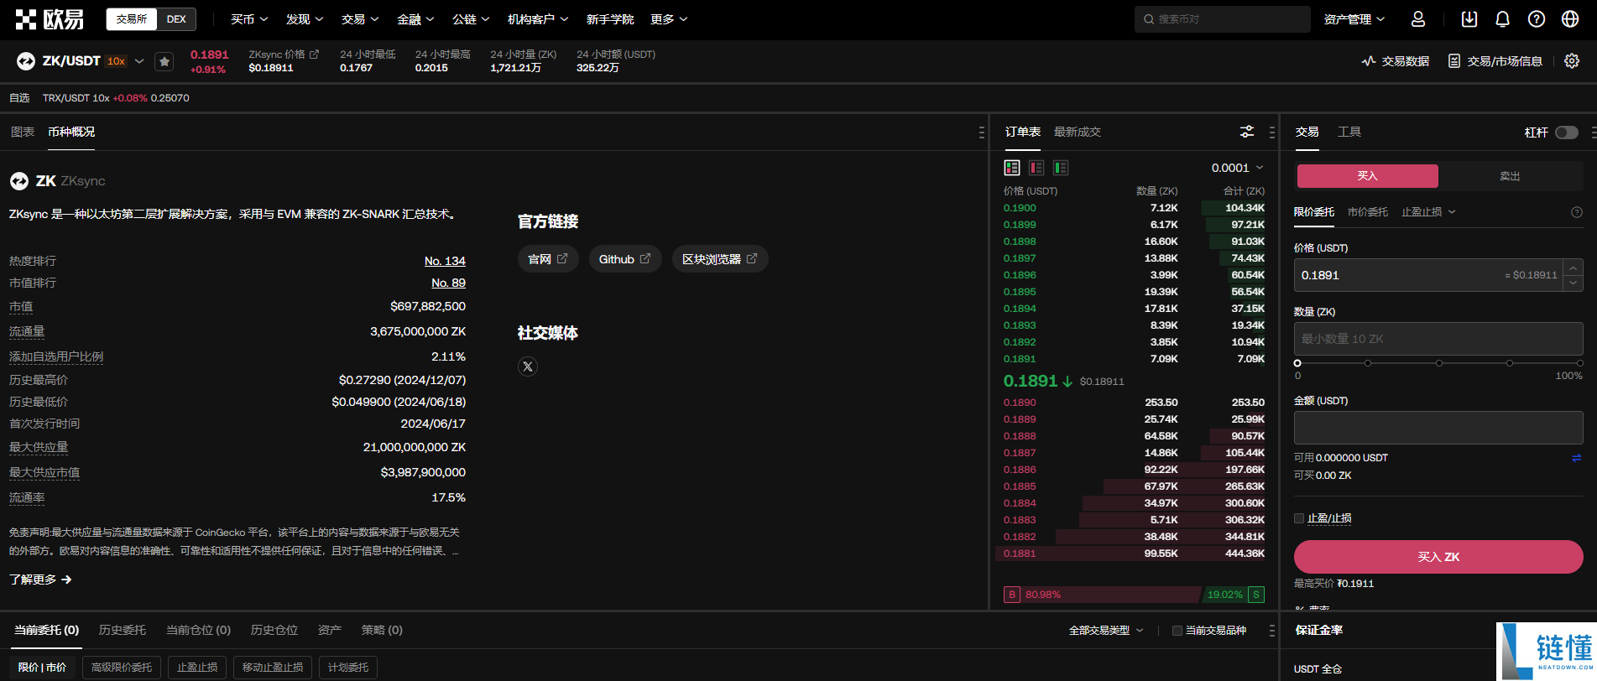Switch to DEX mode

pos(176,19)
